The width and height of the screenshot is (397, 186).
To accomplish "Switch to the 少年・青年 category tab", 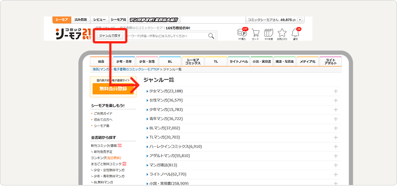I will tap(124, 61).
